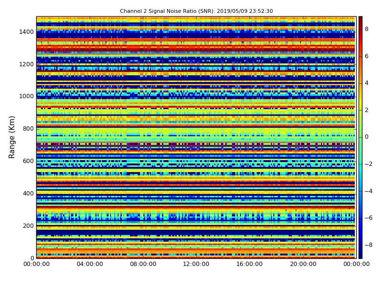This screenshot has width=381, height=286.
Task: Click the 0 tick label on the range axis
Action: pyautogui.click(x=32, y=258)
